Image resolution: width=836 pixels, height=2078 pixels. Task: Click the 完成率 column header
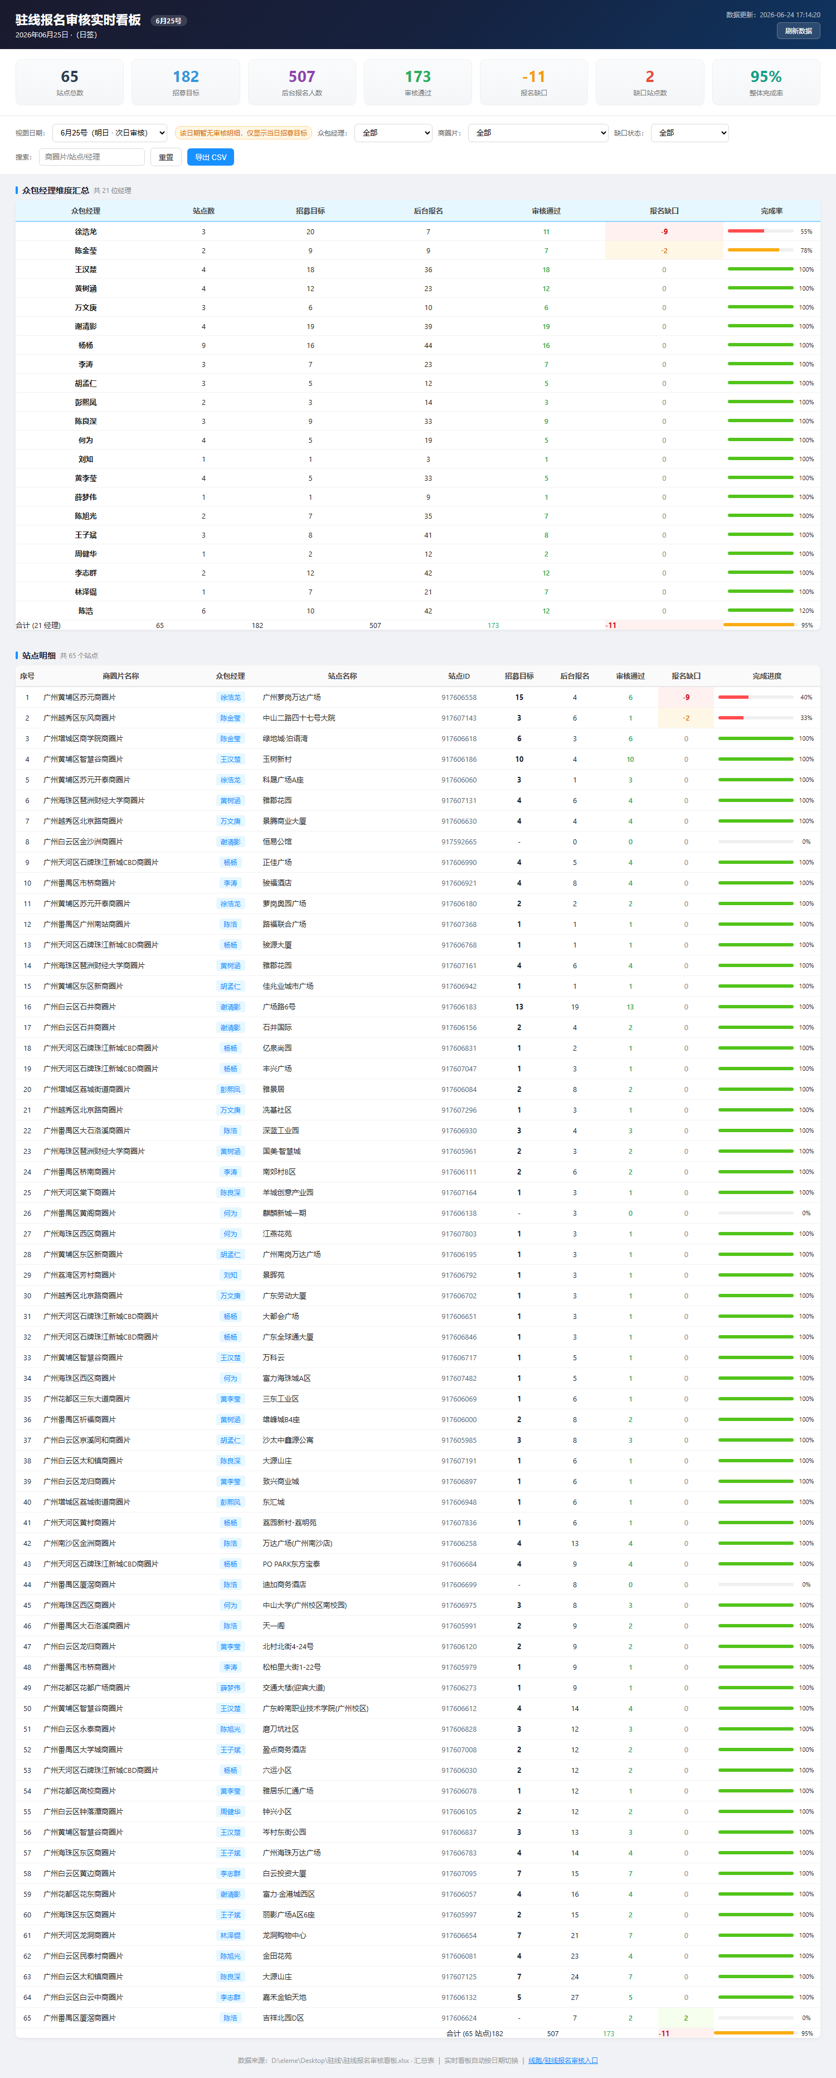coord(771,211)
